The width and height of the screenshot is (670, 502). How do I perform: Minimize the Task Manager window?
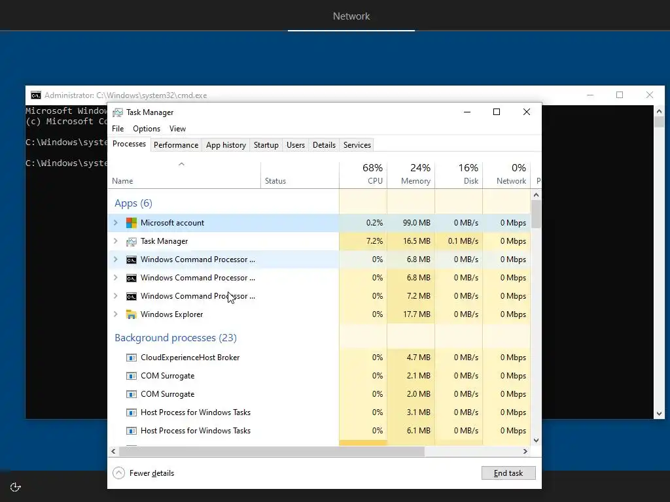point(467,112)
